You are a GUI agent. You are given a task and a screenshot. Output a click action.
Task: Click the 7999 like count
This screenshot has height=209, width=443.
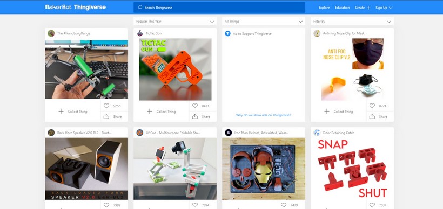pos(117,205)
